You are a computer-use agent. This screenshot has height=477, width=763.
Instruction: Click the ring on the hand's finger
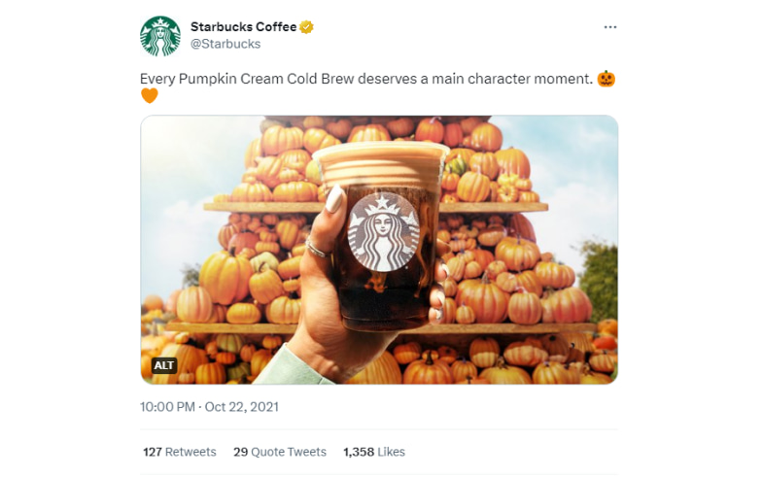[x=317, y=249]
